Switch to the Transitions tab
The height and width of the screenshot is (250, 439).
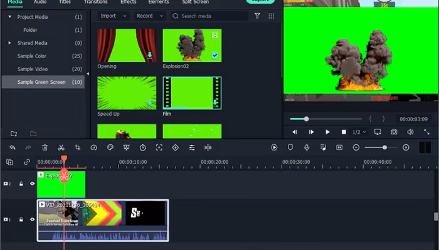95,2
